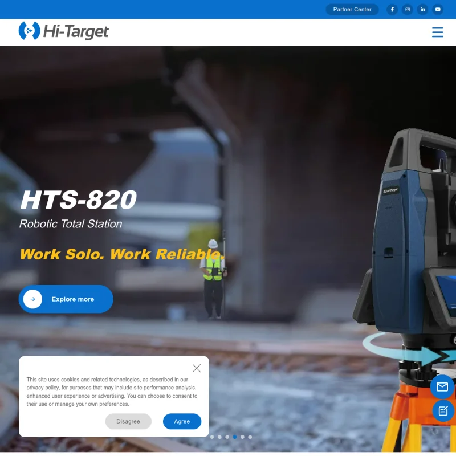This screenshot has height=456, width=456.
Task: Go to first carousel slide dot
Action: [x=212, y=437]
